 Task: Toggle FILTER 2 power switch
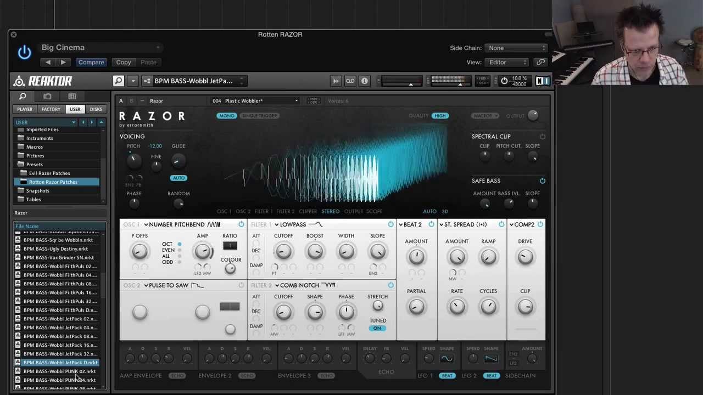pos(390,285)
